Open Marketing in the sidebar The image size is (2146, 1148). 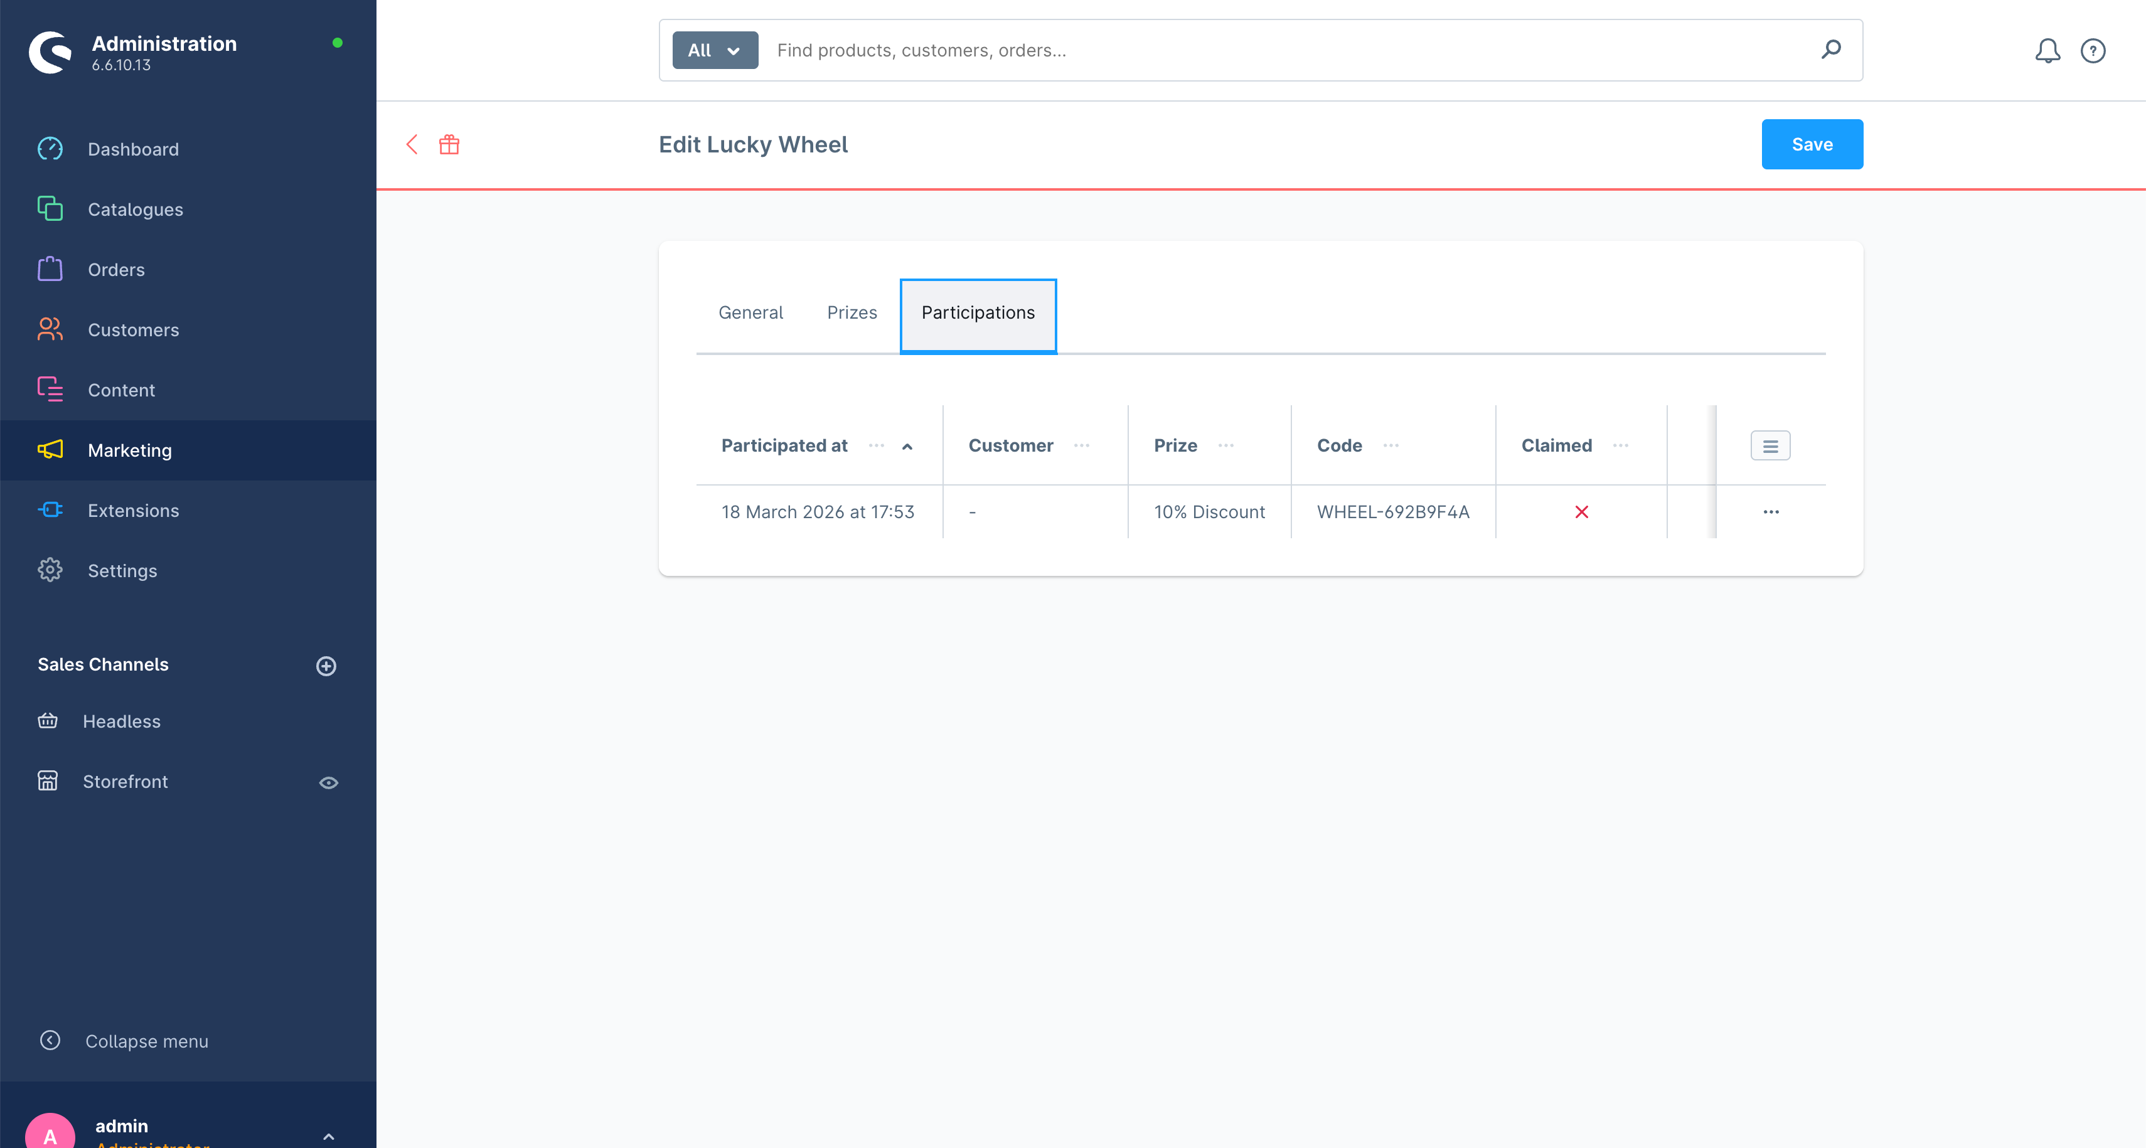[x=129, y=450]
